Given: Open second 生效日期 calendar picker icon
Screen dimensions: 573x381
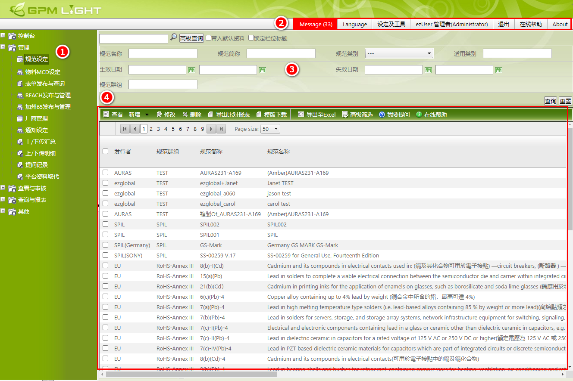Looking at the screenshot, I should [263, 70].
